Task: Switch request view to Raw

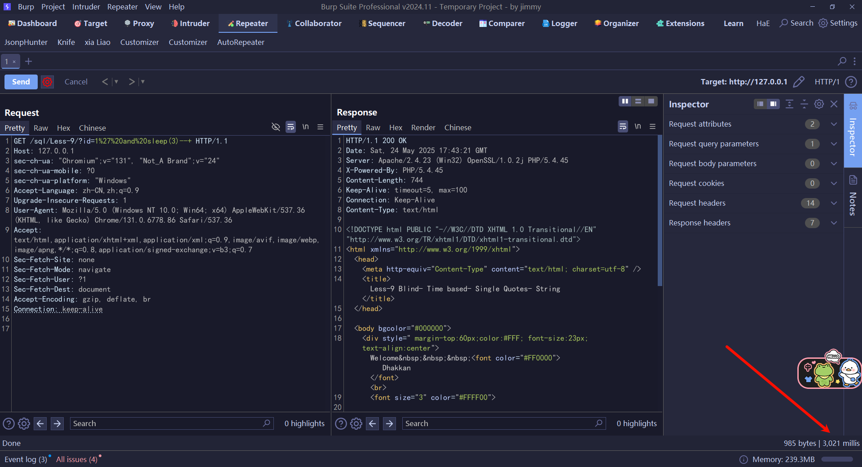Action: pos(40,128)
